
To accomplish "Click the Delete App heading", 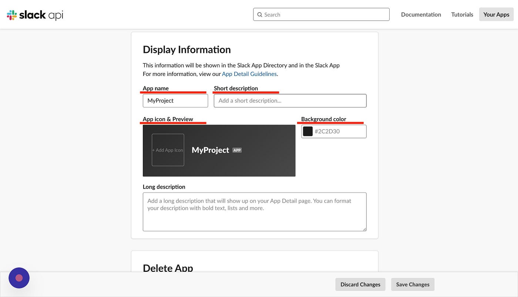I will point(168,267).
